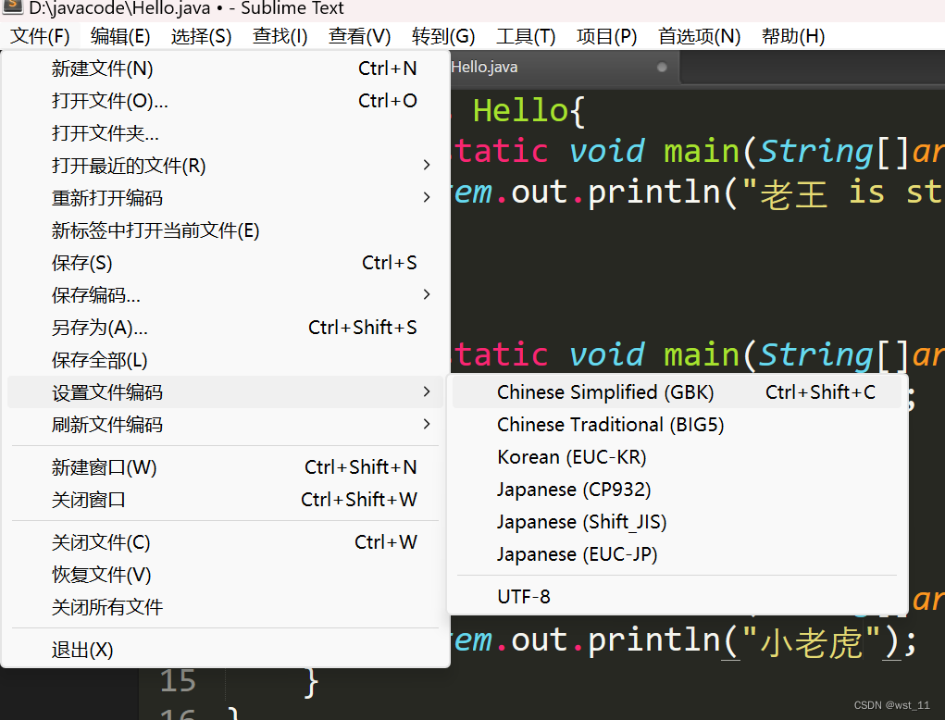Open the 文件(F) menu
945x720 pixels.
coord(40,37)
